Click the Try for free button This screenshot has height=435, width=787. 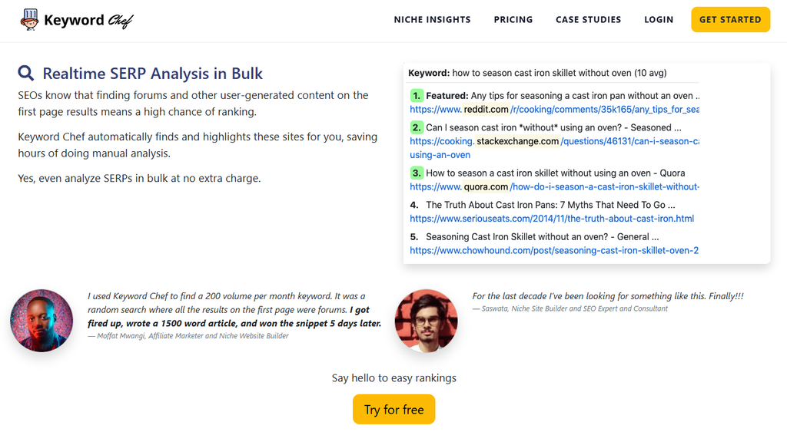click(394, 410)
